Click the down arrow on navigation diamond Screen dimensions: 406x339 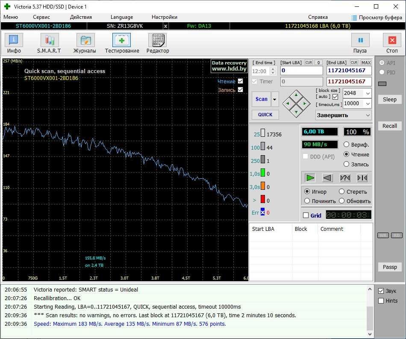(296, 112)
